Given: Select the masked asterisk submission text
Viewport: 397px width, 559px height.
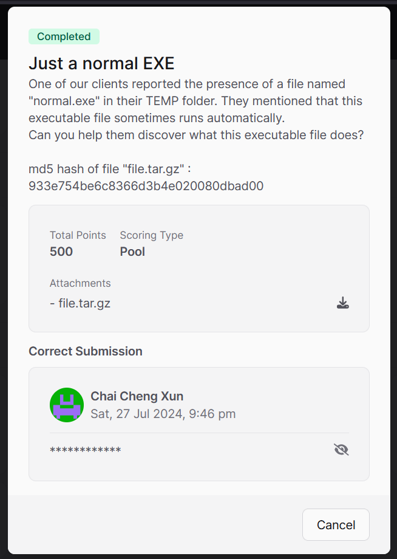Looking at the screenshot, I should tap(86, 450).
